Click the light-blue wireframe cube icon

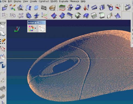coord(36,8)
